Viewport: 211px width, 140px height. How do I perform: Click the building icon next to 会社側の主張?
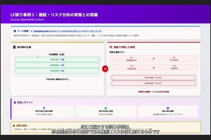tap(14, 47)
